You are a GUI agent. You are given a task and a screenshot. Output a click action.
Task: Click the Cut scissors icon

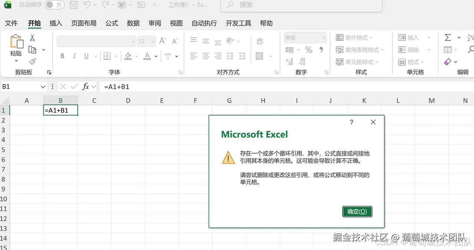[x=32, y=38]
